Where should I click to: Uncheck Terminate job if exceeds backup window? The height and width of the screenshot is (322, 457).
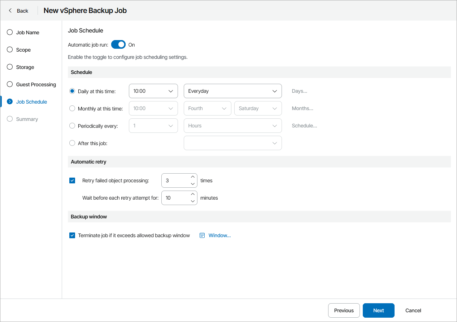(x=72, y=235)
